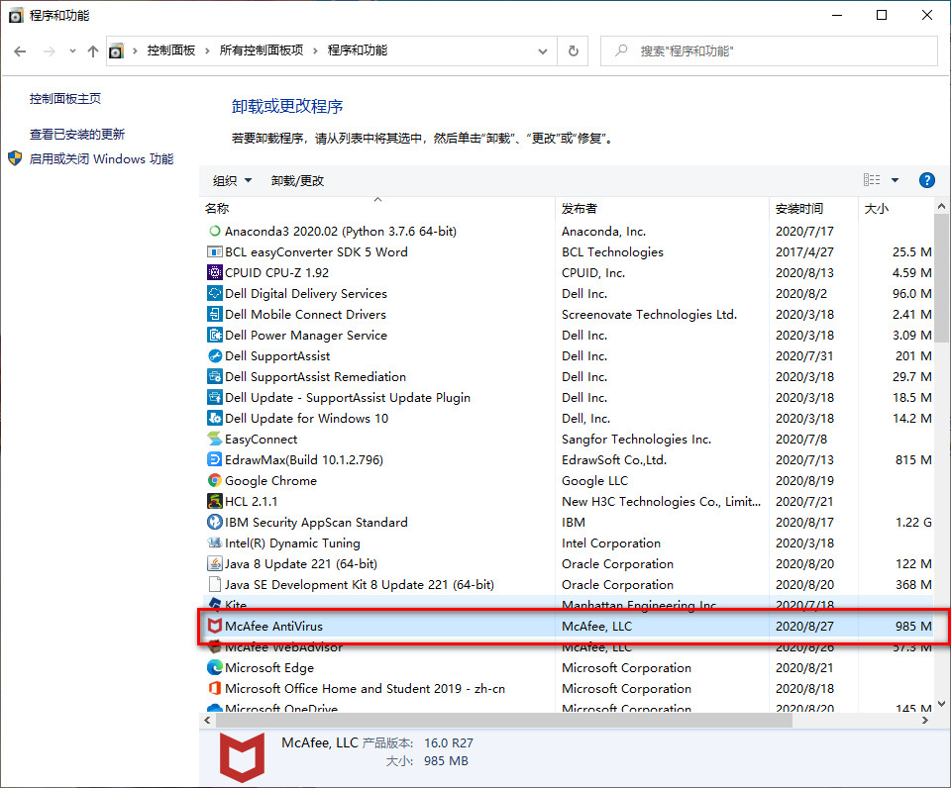
Task: Click publisher Google LLC
Action: tap(594, 481)
